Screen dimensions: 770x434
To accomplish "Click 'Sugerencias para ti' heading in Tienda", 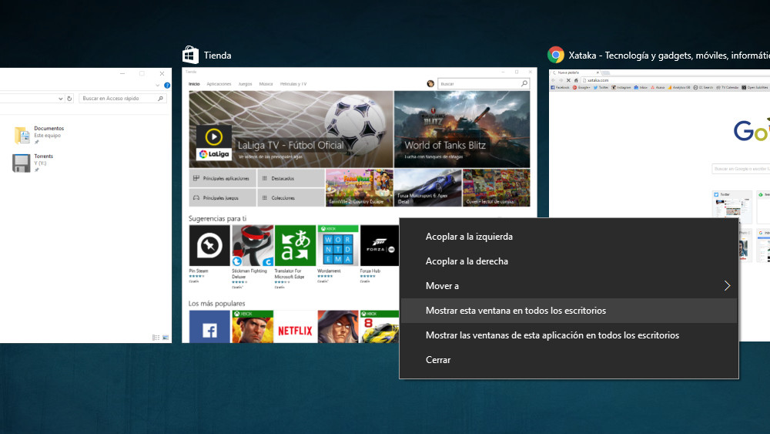I will 218,219.
